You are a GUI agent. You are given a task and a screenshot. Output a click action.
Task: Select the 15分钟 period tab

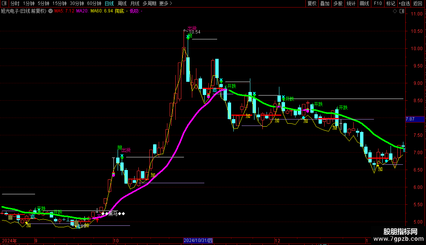pyautogui.click(x=60, y=3)
